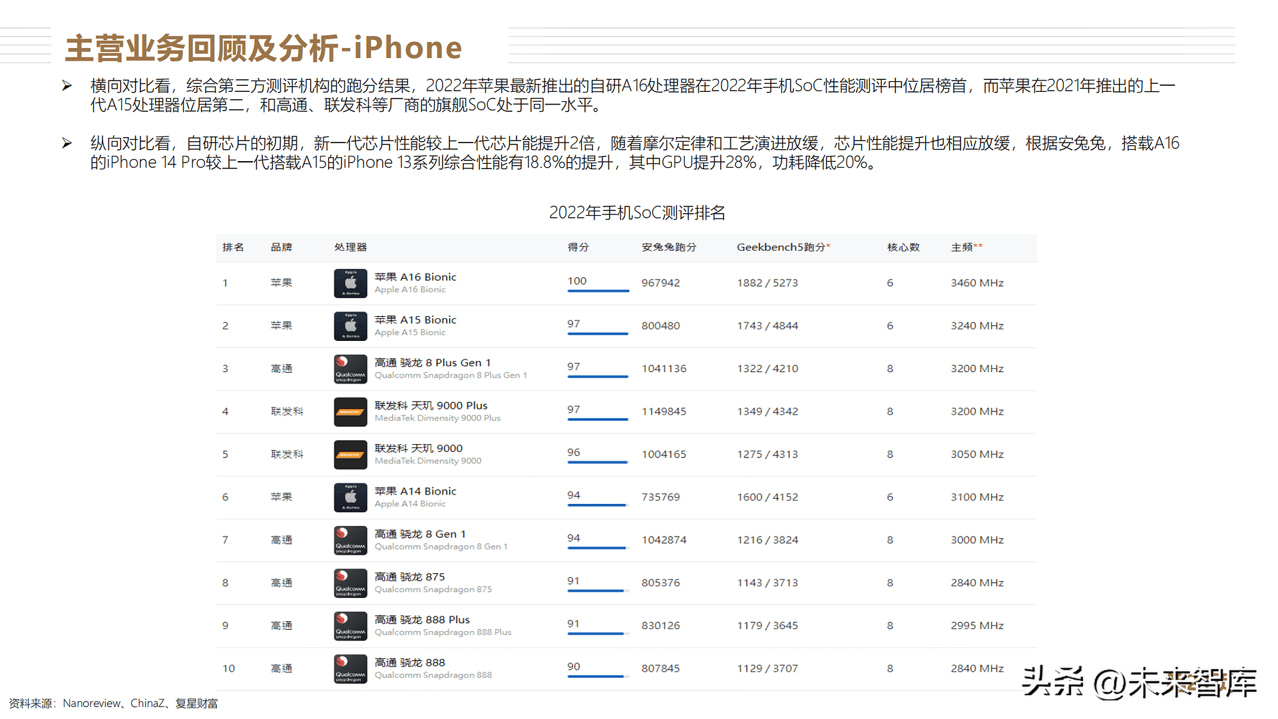The width and height of the screenshot is (1278, 719).
Task: Open the 苹果 A16 Bionic processor name
Action: pyautogui.click(x=415, y=277)
